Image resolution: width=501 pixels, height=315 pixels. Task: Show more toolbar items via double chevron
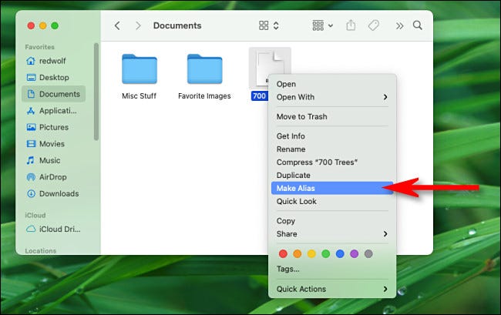pos(399,25)
